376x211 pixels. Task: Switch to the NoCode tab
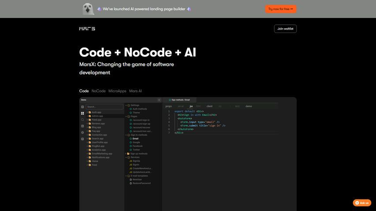99,91
